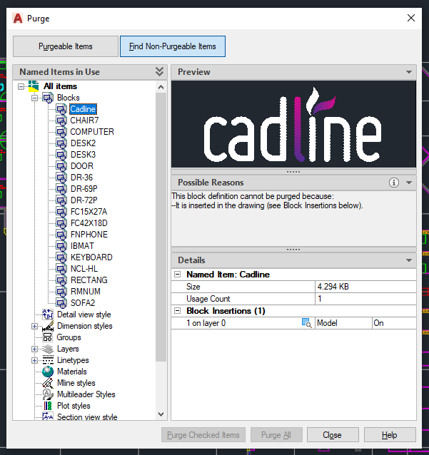Image resolution: width=429 pixels, height=455 pixels.
Task: Collapse the Named Items in Use panel
Action: (159, 72)
